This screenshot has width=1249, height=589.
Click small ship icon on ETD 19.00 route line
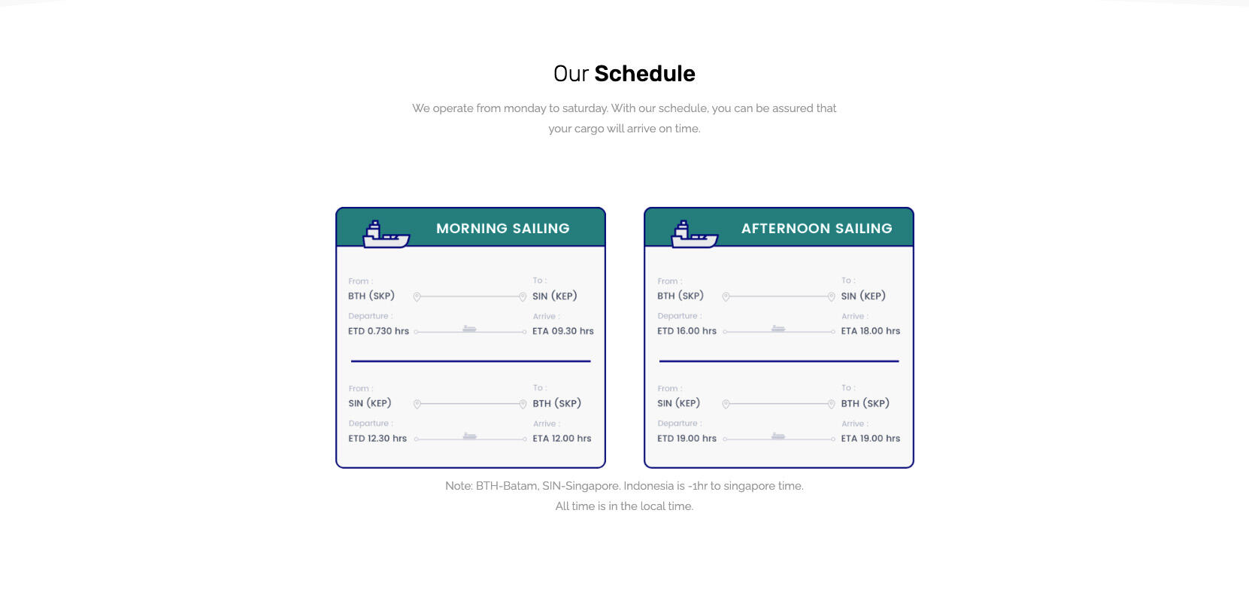[778, 436]
